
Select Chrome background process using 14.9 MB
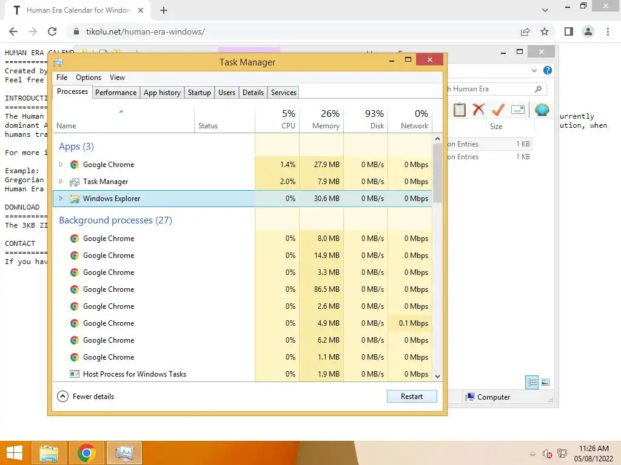coord(243,256)
